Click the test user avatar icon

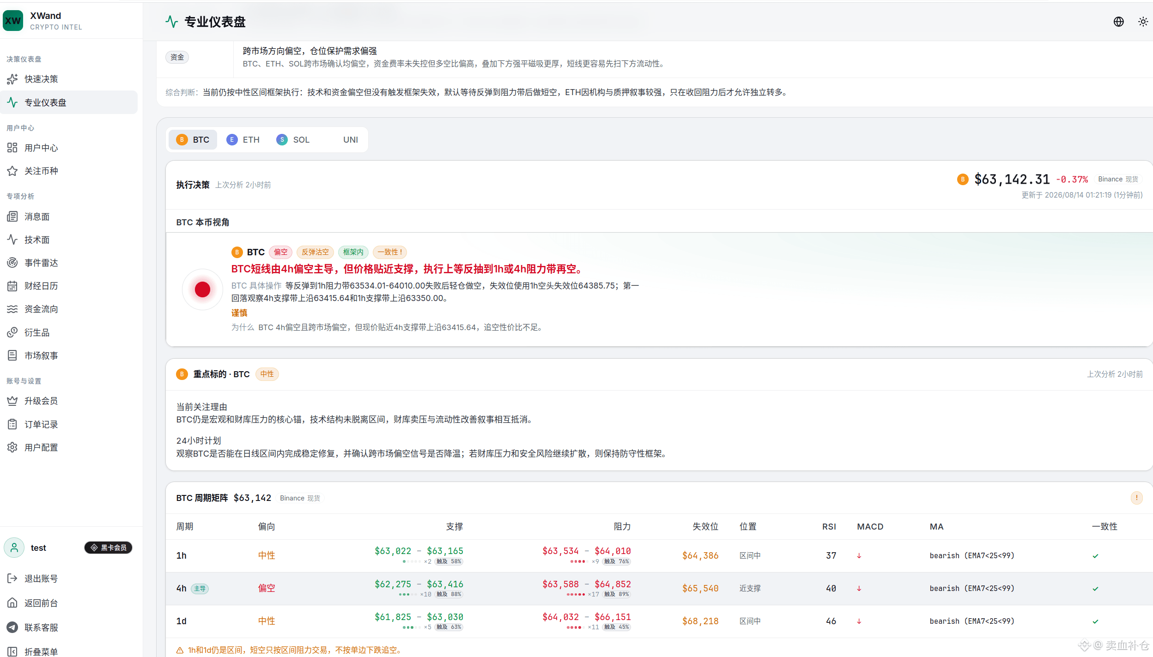pos(14,548)
